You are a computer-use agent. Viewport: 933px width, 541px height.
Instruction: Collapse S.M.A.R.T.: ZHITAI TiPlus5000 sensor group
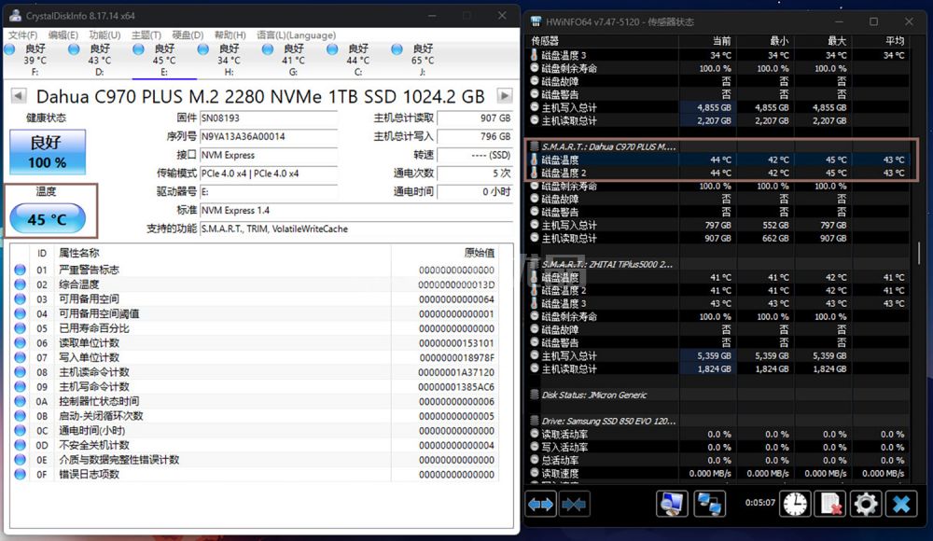coord(535,264)
